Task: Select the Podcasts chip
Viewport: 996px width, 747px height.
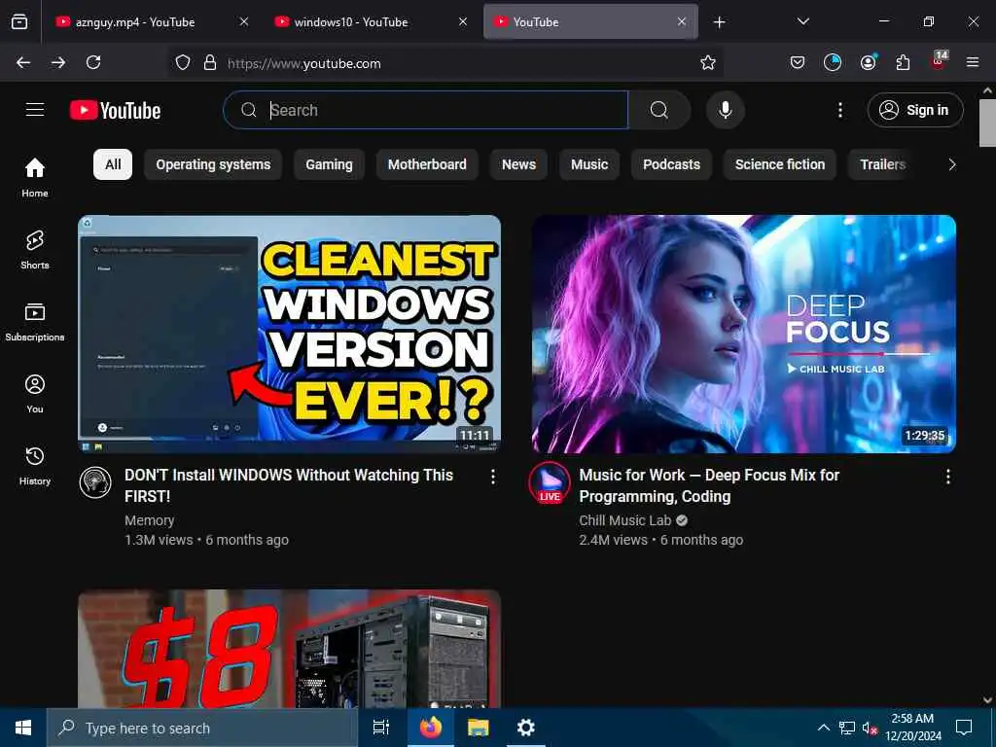Action: pos(671,164)
